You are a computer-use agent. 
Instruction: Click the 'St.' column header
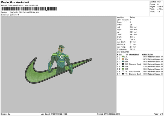tap(127, 54)
